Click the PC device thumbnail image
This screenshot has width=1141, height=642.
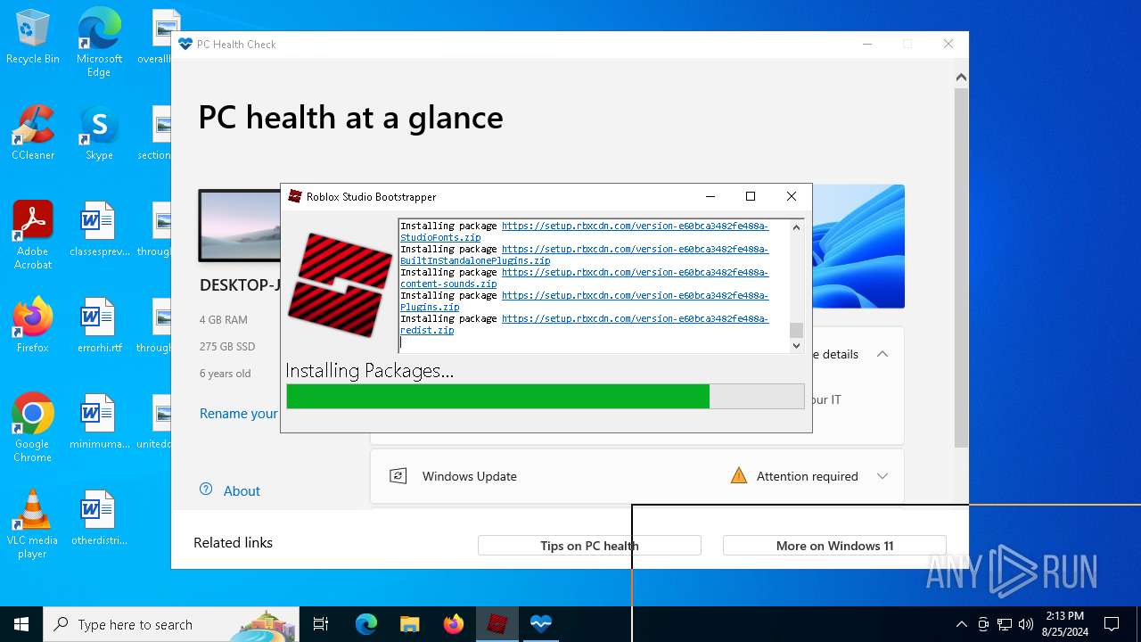pos(241,225)
